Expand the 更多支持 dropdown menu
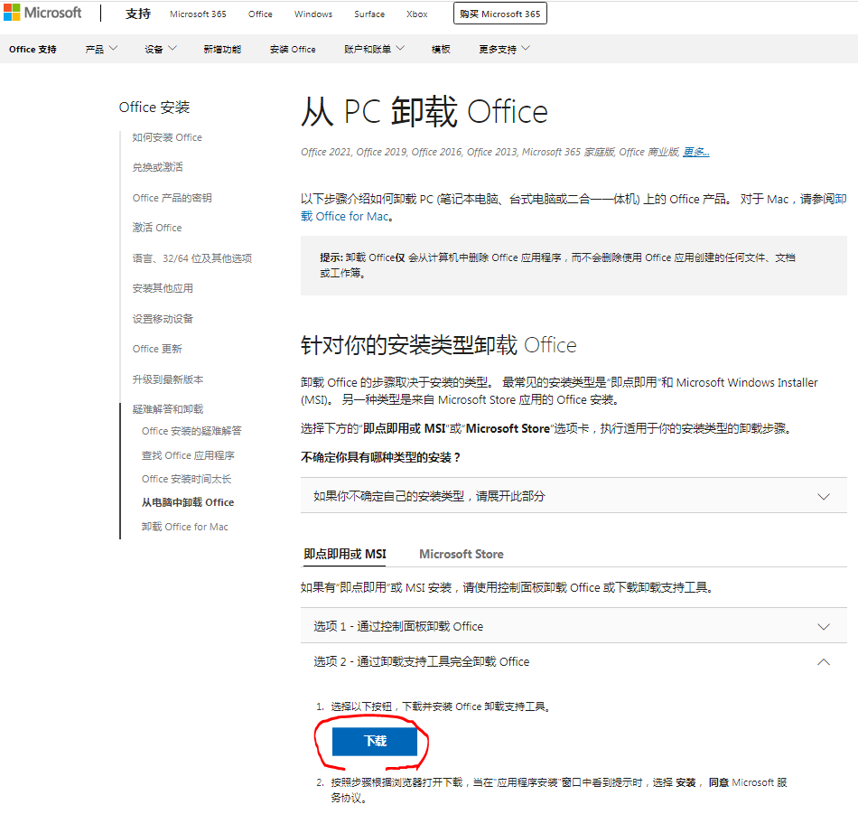 click(x=504, y=50)
